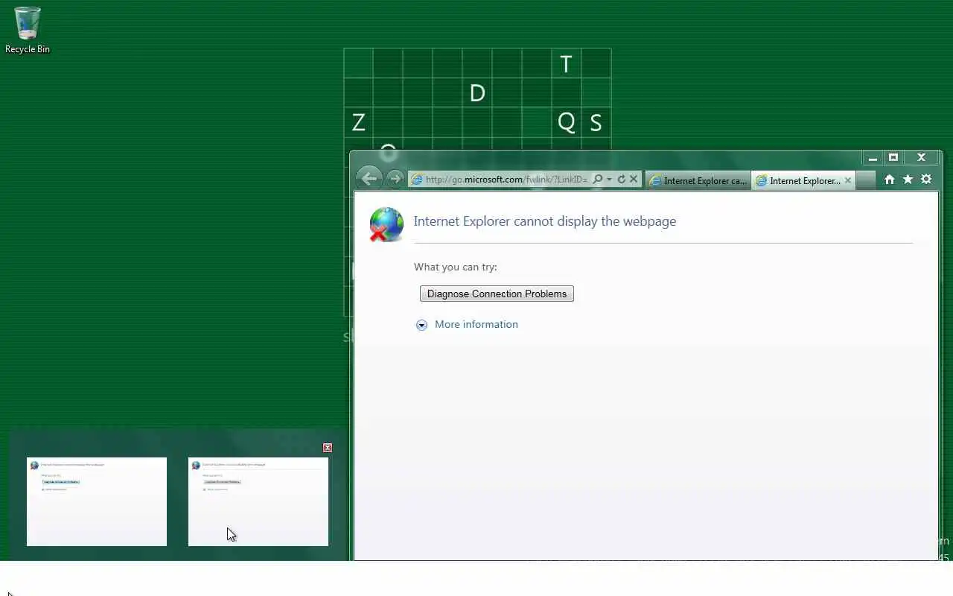Select the right taskbar preview thumbnail

(258, 501)
